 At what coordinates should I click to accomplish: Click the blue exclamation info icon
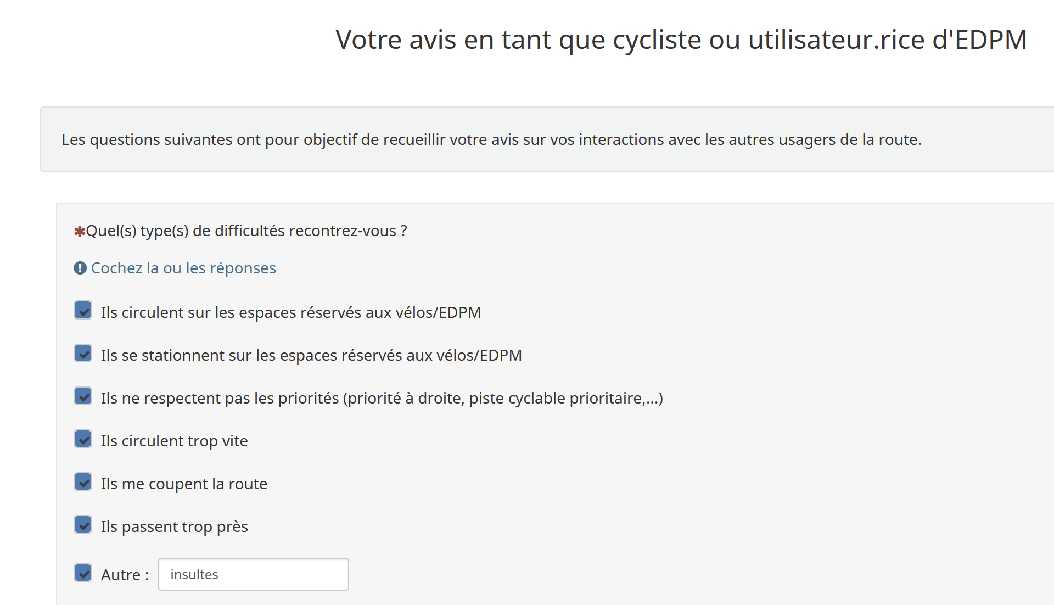(x=80, y=268)
